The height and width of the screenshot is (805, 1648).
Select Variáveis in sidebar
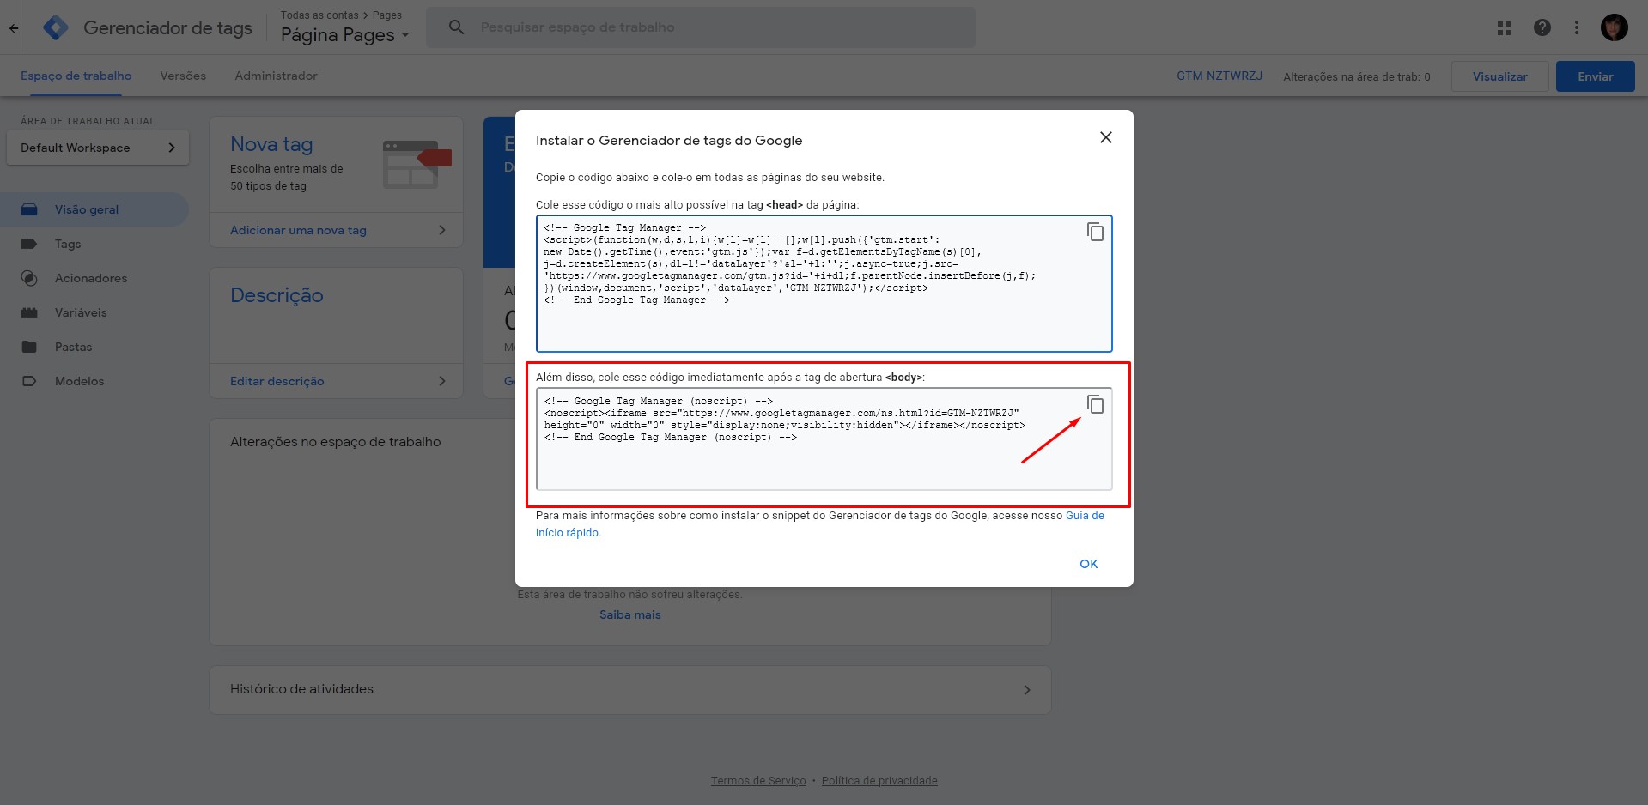click(x=94, y=312)
